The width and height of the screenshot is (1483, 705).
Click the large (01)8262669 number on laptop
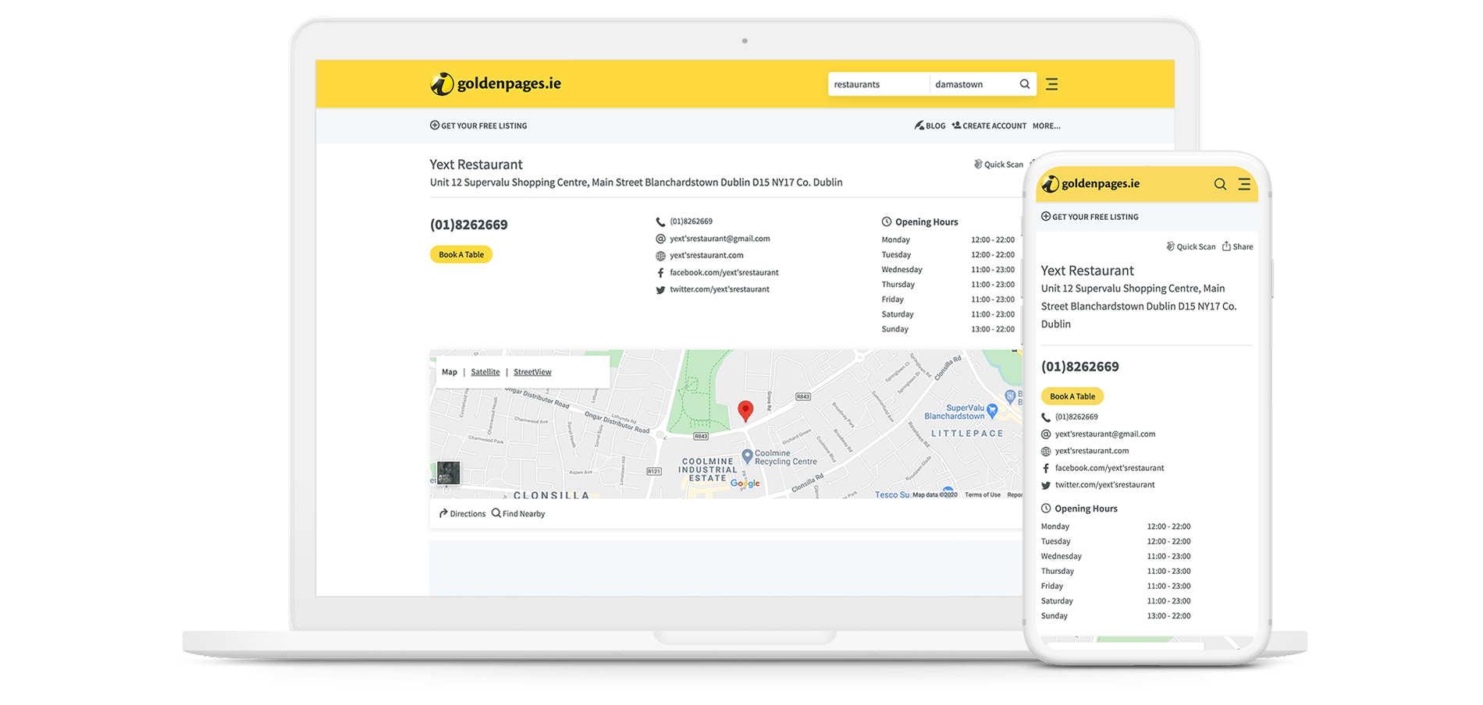[x=468, y=225]
